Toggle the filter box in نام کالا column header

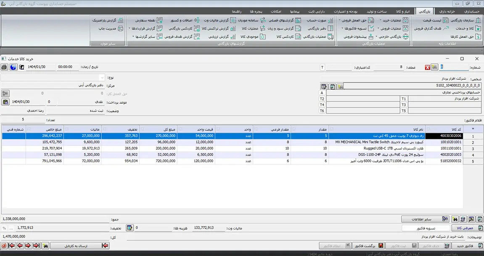click(x=331, y=129)
